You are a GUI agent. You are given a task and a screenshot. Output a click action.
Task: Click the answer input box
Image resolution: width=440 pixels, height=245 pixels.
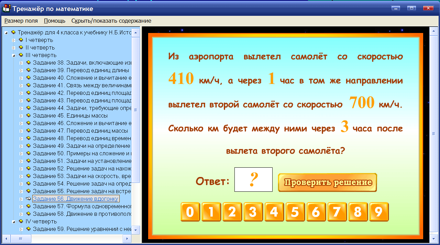pyautogui.click(x=253, y=179)
